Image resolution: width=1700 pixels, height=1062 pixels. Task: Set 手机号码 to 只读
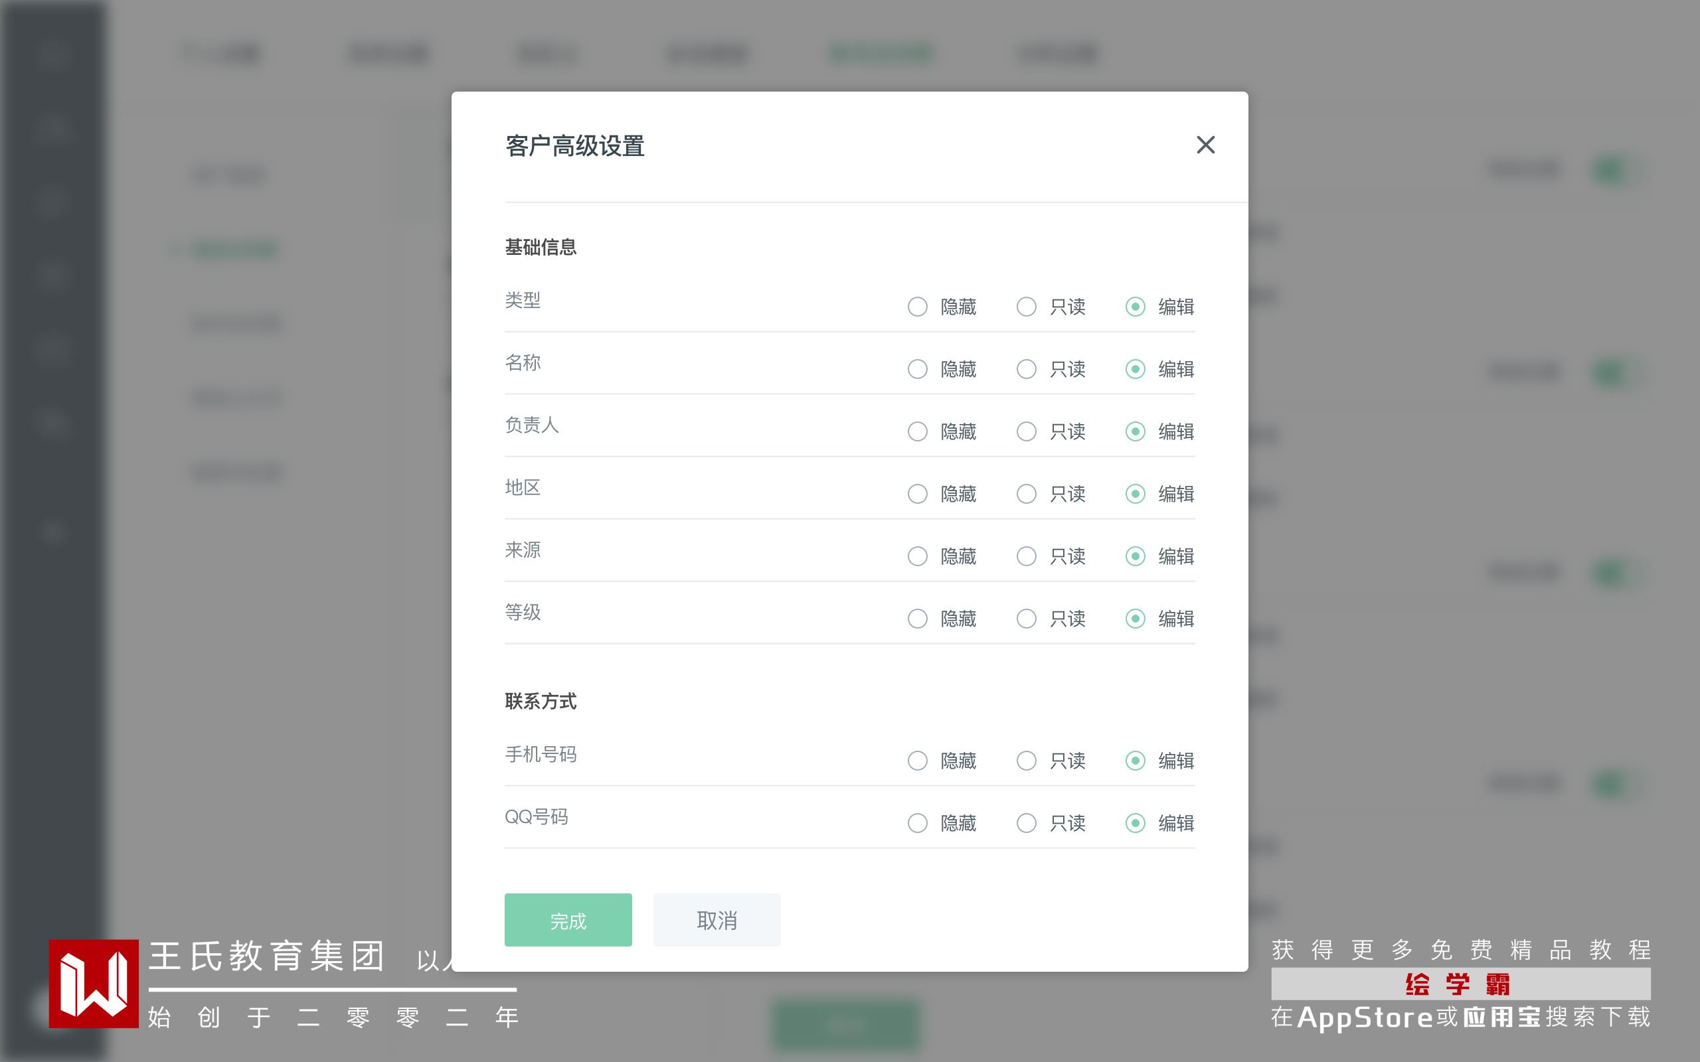pos(1027,761)
